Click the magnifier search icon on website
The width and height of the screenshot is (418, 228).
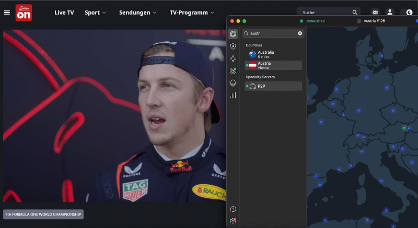tap(355, 12)
